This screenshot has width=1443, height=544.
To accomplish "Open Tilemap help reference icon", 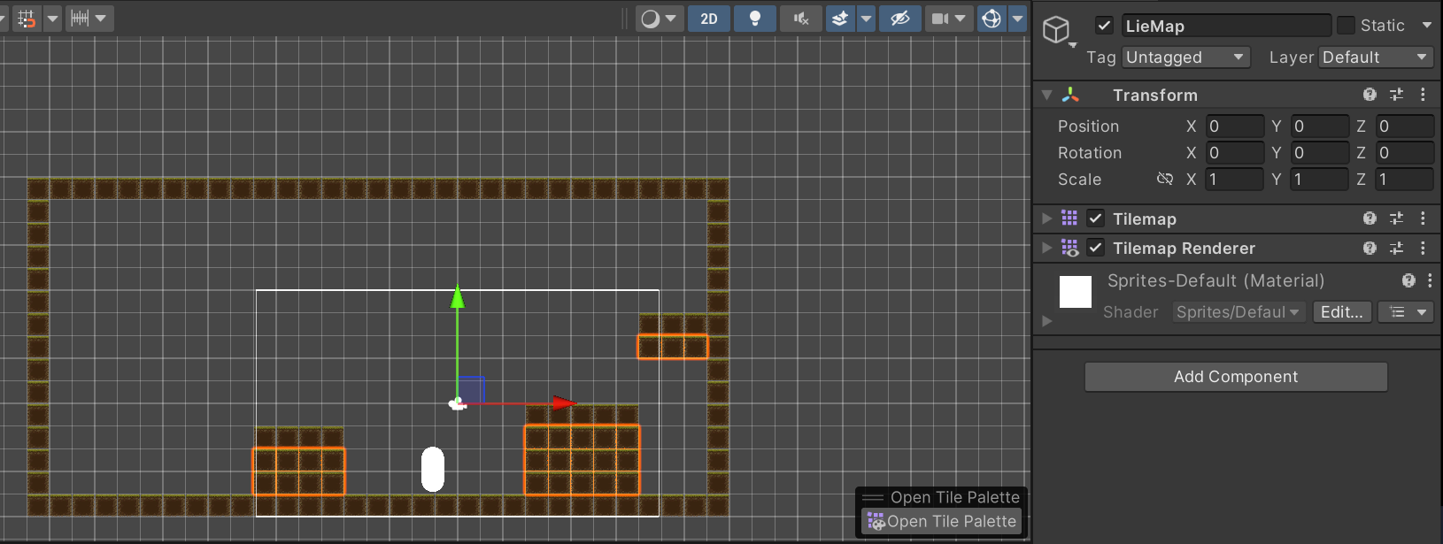I will pyautogui.click(x=1370, y=218).
